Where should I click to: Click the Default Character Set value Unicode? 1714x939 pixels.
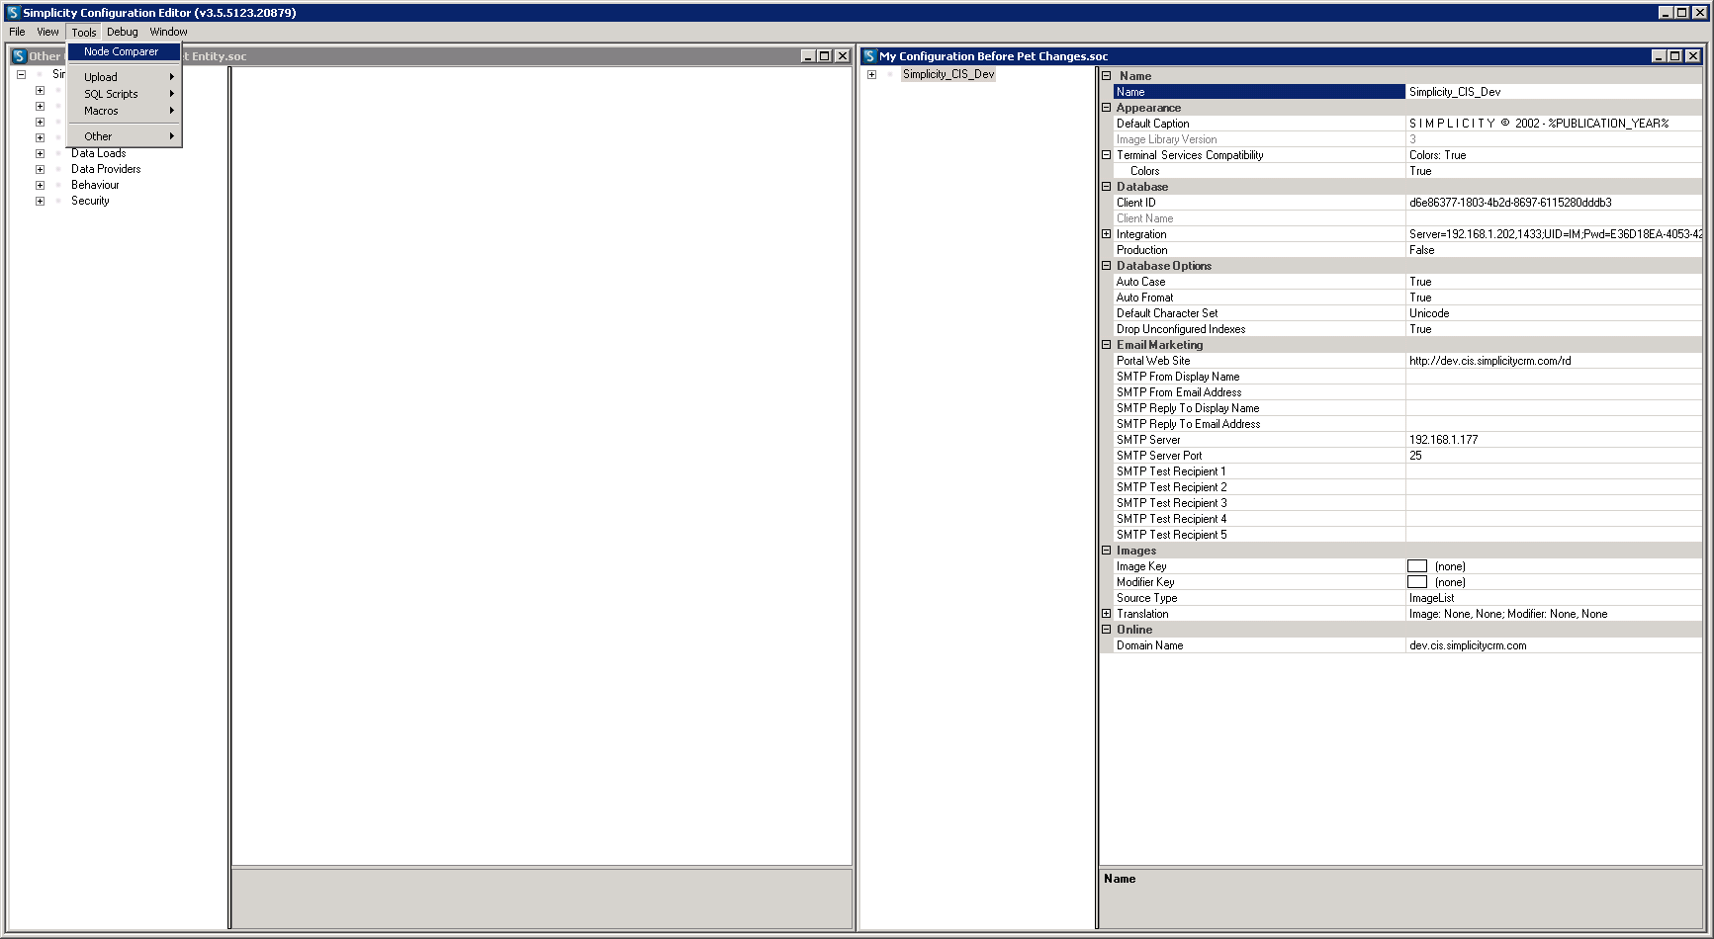[1554, 313]
